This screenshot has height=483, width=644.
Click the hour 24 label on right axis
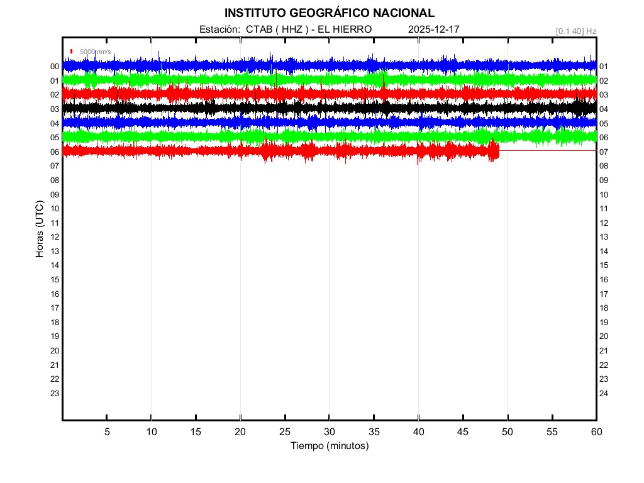click(603, 394)
